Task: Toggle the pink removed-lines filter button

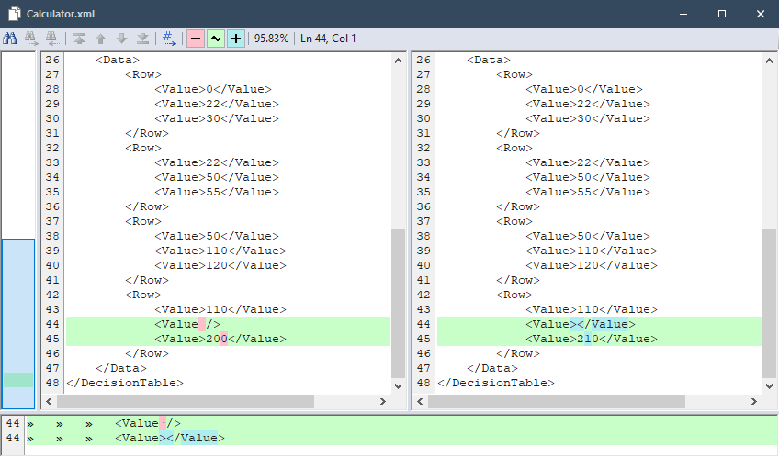Action: click(196, 39)
